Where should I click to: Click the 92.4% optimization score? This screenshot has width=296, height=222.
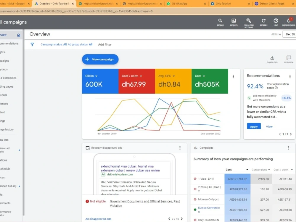tap(255, 86)
